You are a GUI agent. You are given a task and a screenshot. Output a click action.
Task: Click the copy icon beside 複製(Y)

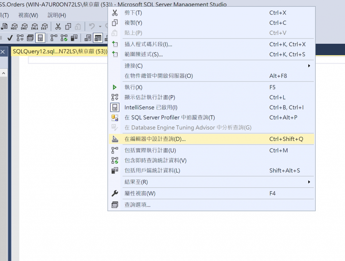pos(115,23)
